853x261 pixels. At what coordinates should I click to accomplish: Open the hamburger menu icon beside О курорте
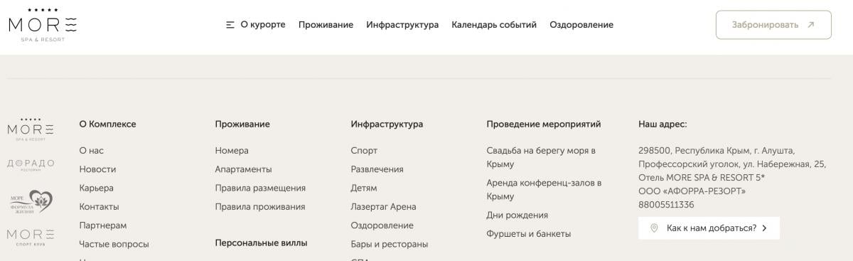(230, 25)
